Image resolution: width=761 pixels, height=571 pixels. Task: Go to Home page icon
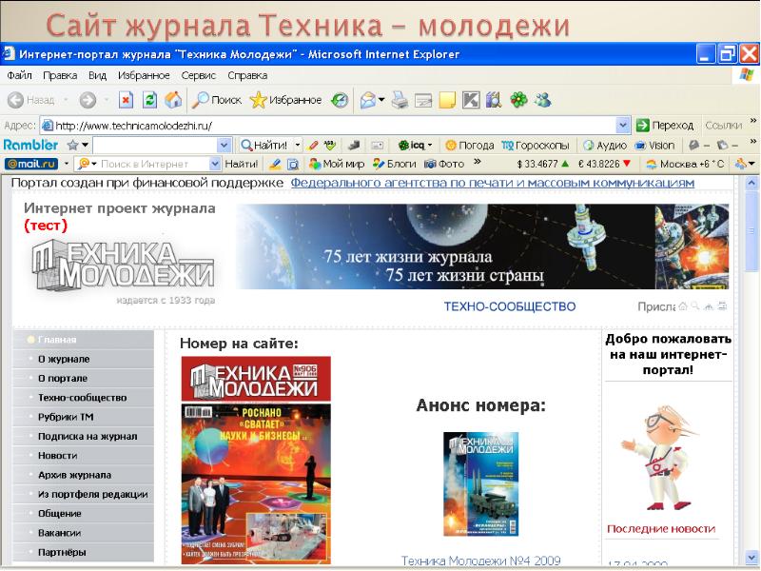(173, 99)
